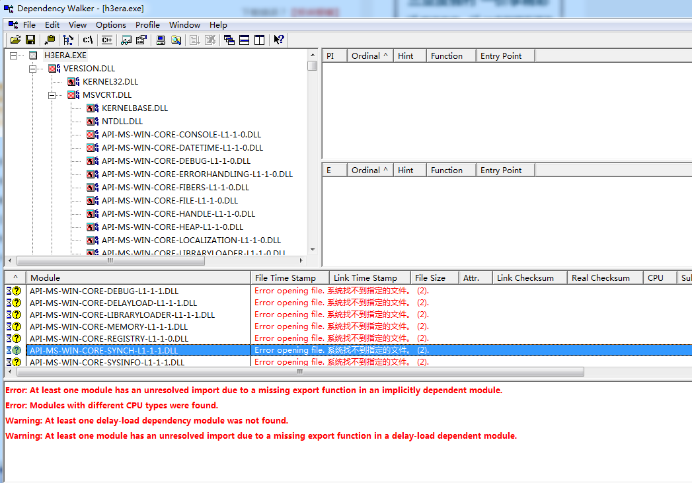Click the NTDLL.DLL module icon in tree
This screenshot has width=692, height=483.
(93, 122)
